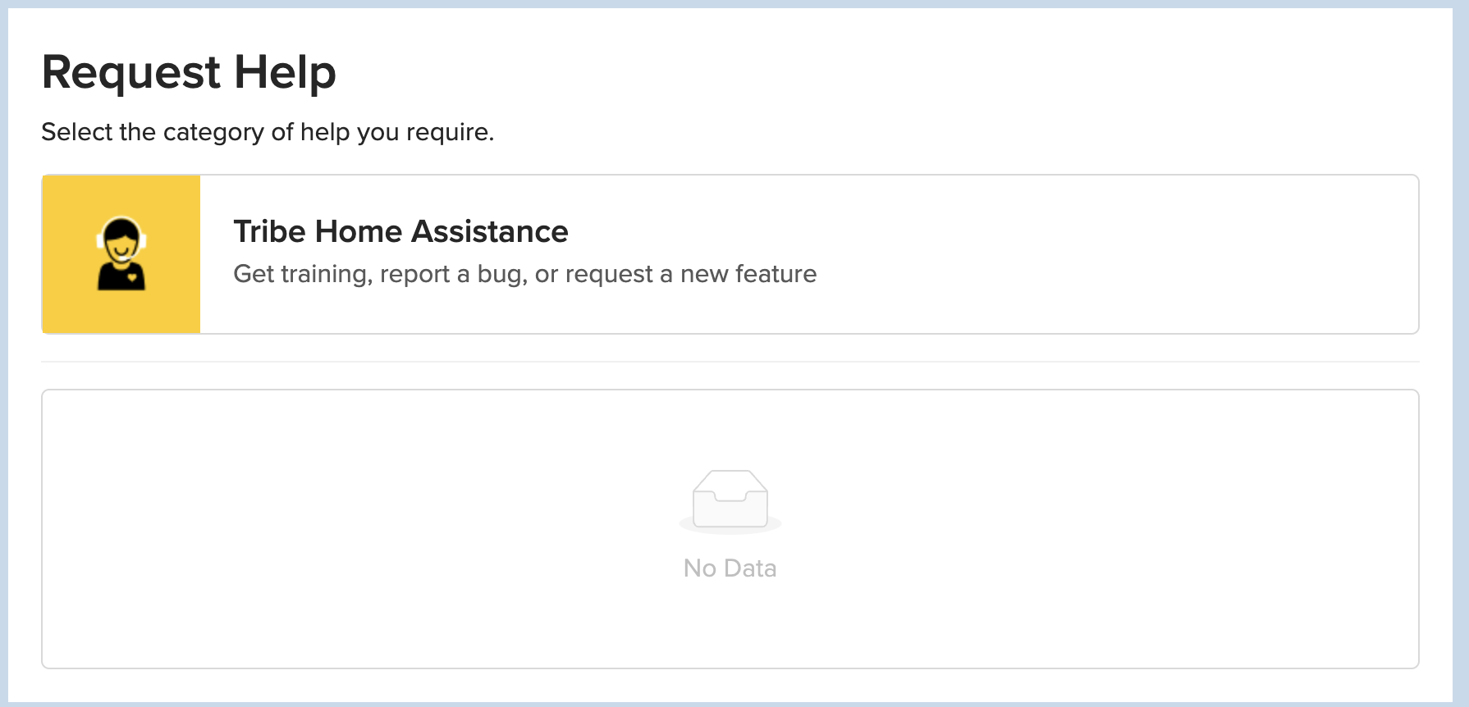This screenshot has width=1469, height=707.
Task: Click the shadow beneath the No Data tray
Action: 730,527
